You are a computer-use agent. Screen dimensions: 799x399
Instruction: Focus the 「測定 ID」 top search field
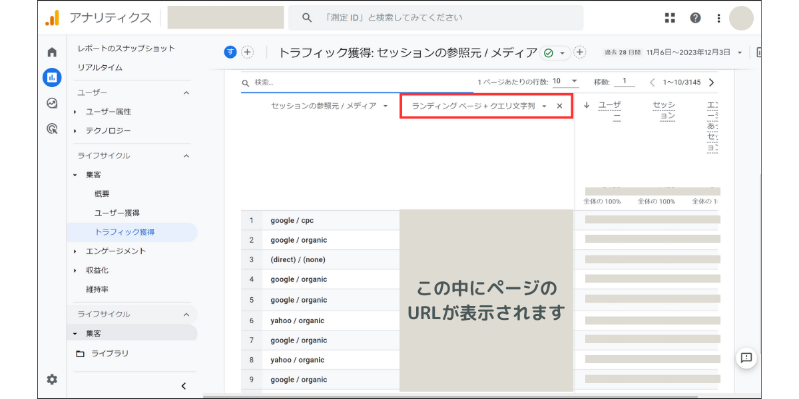(435, 18)
